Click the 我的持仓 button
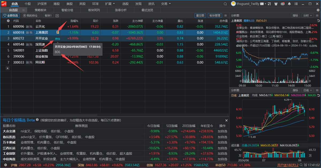This screenshot has height=168, width=321. coord(30,16)
